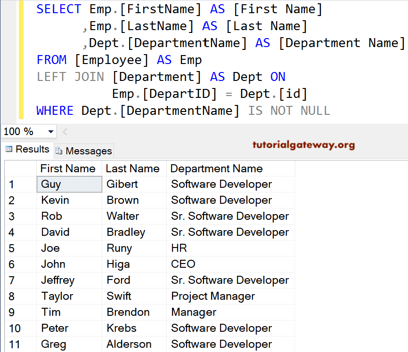Select the cell containing John

pos(69,264)
